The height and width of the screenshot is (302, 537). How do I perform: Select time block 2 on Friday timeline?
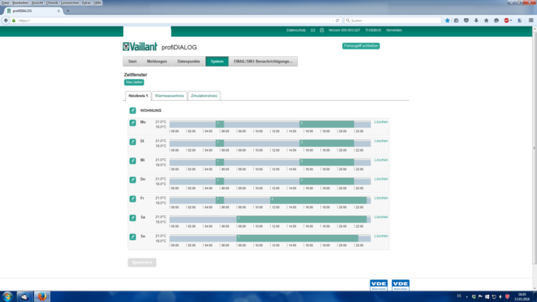[318, 199]
